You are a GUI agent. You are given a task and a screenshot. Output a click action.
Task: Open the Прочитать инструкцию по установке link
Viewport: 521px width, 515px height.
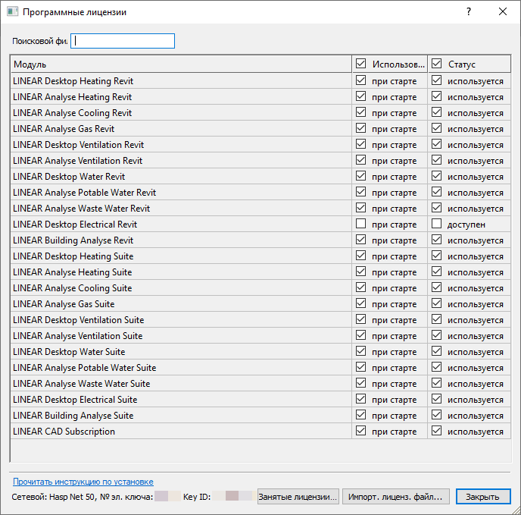point(83,482)
